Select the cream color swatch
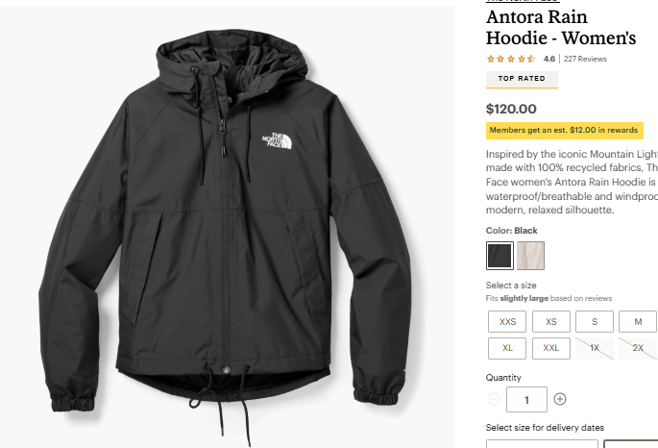Image resolution: width=658 pixels, height=448 pixels. [x=530, y=256]
